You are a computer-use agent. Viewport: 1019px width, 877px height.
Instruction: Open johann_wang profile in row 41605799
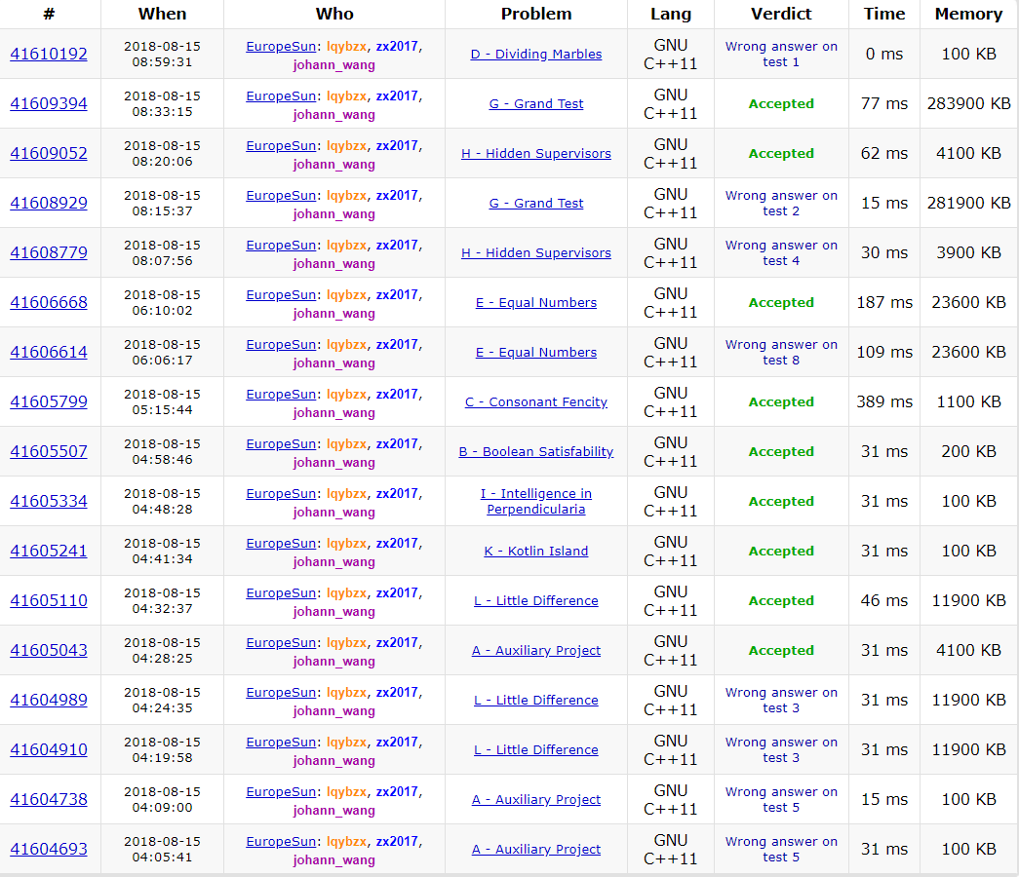tap(333, 412)
